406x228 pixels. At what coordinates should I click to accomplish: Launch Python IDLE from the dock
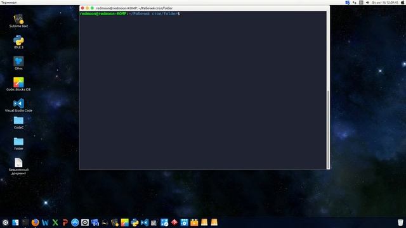click(x=134, y=222)
